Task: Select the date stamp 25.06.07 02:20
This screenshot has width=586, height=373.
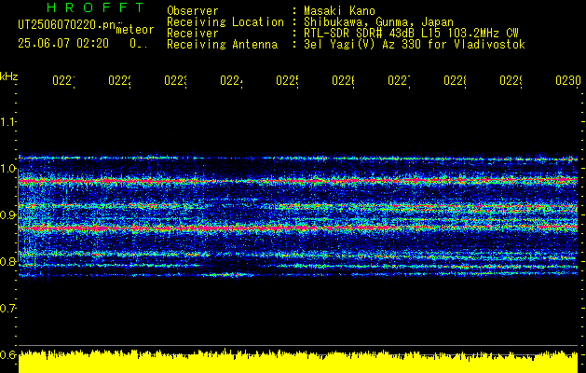Action: tap(63, 44)
